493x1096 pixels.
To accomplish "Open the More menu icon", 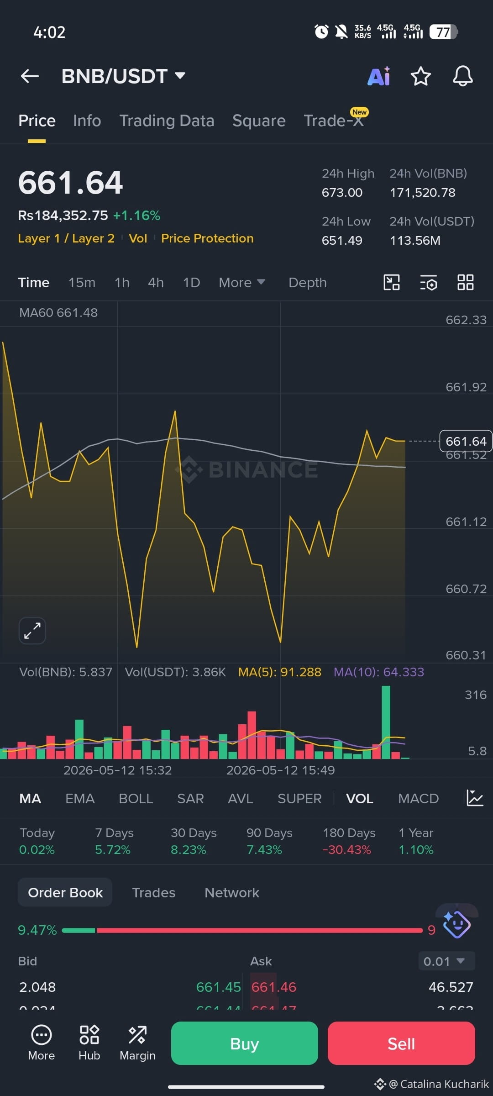I will tap(41, 1043).
